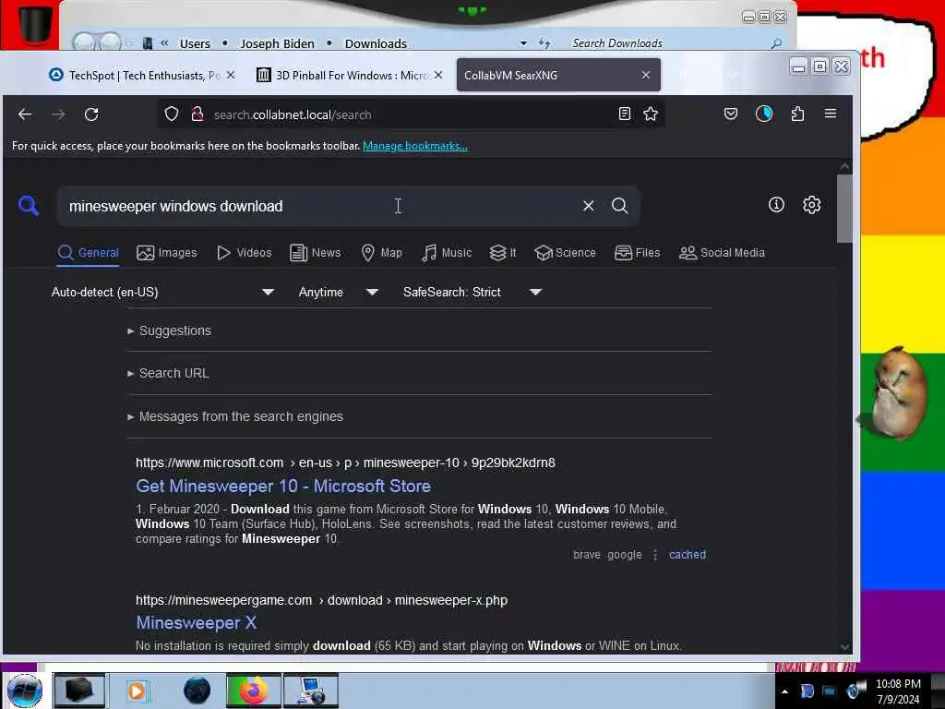Click the globe browser taskbar icon
Image resolution: width=945 pixels, height=709 pixels.
197,691
